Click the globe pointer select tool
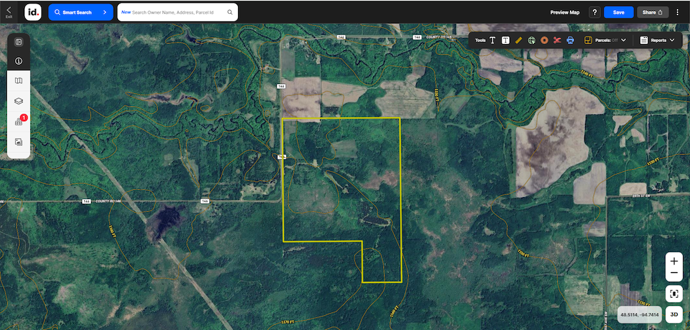 pos(531,40)
